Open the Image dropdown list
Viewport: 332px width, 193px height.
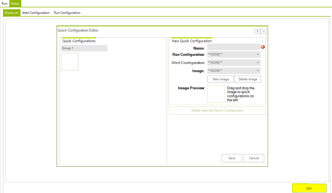pyautogui.click(x=234, y=71)
